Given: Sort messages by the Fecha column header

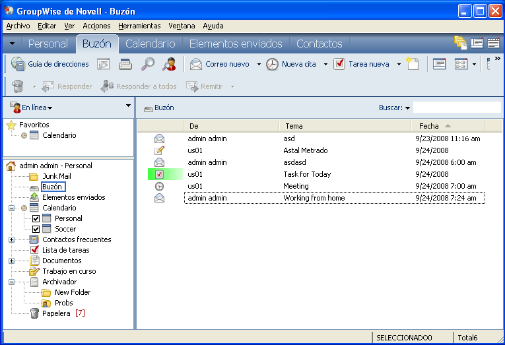Looking at the screenshot, I should [x=428, y=126].
